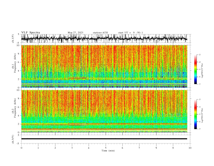The image size is (214, 166).
Task: Click the "VLF Spectra" title text
Action: 31,33
